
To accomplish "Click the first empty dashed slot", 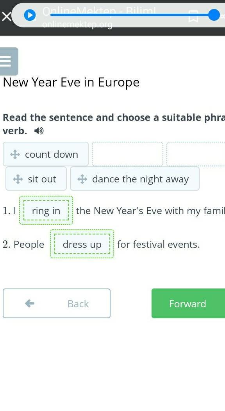I will (x=128, y=154).
